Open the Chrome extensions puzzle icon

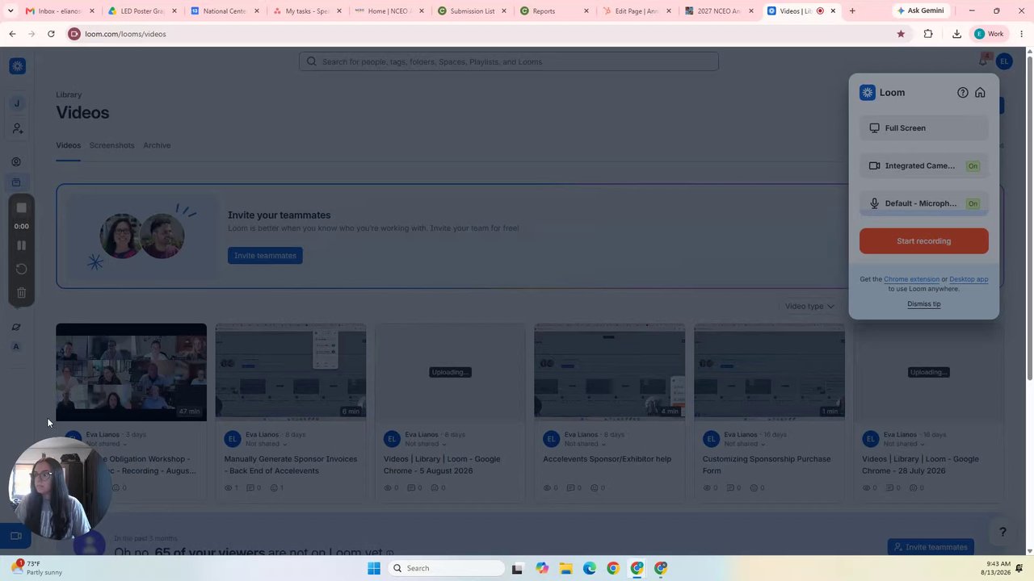928,34
